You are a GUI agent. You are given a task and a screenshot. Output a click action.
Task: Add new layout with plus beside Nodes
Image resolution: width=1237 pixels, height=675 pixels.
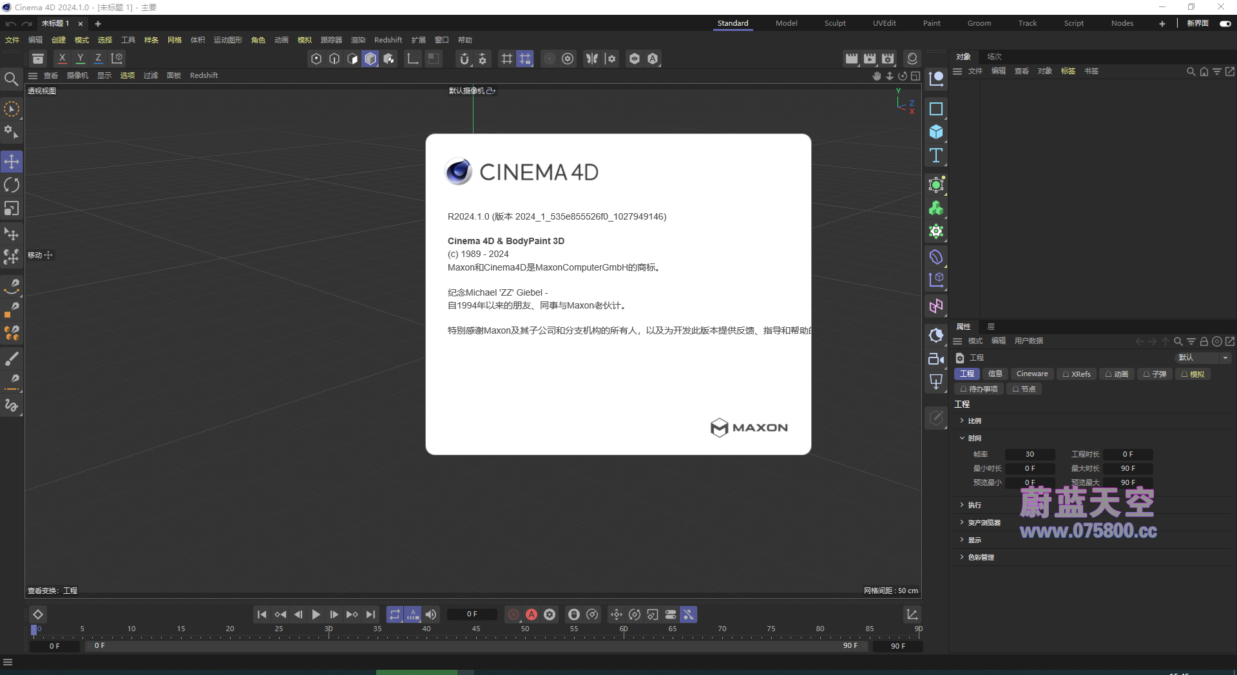coord(1162,23)
